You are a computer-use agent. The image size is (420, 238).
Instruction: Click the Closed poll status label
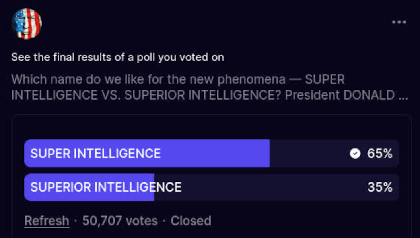click(191, 221)
